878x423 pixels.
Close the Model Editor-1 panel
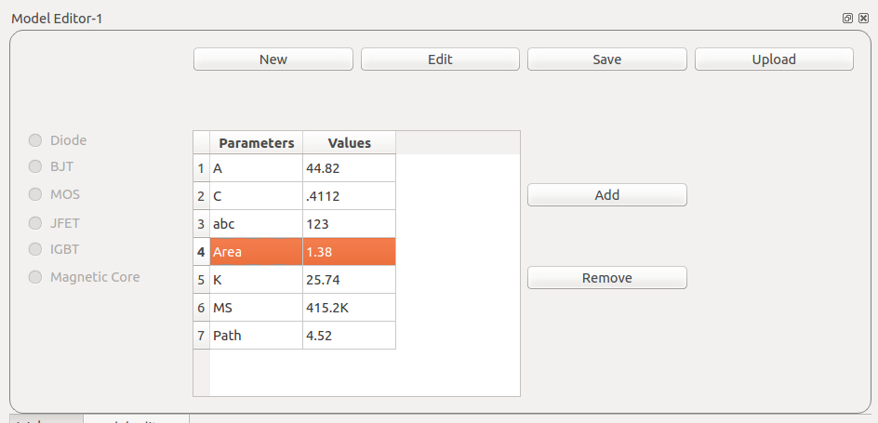pos(863,18)
